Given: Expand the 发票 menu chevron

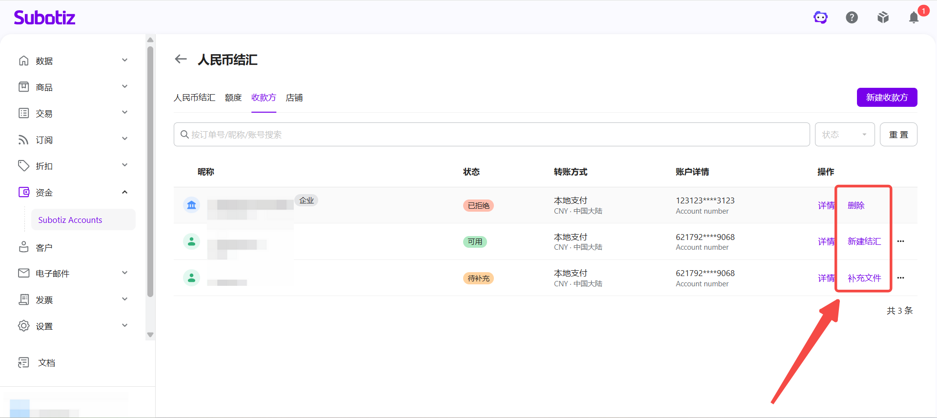Looking at the screenshot, I should click(124, 299).
